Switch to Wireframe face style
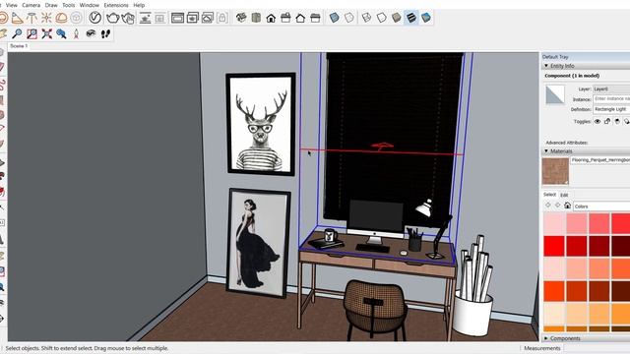The height and width of the screenshot is (354, 630). click(366, 18)
